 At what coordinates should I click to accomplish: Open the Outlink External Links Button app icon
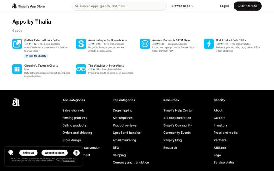17,44
